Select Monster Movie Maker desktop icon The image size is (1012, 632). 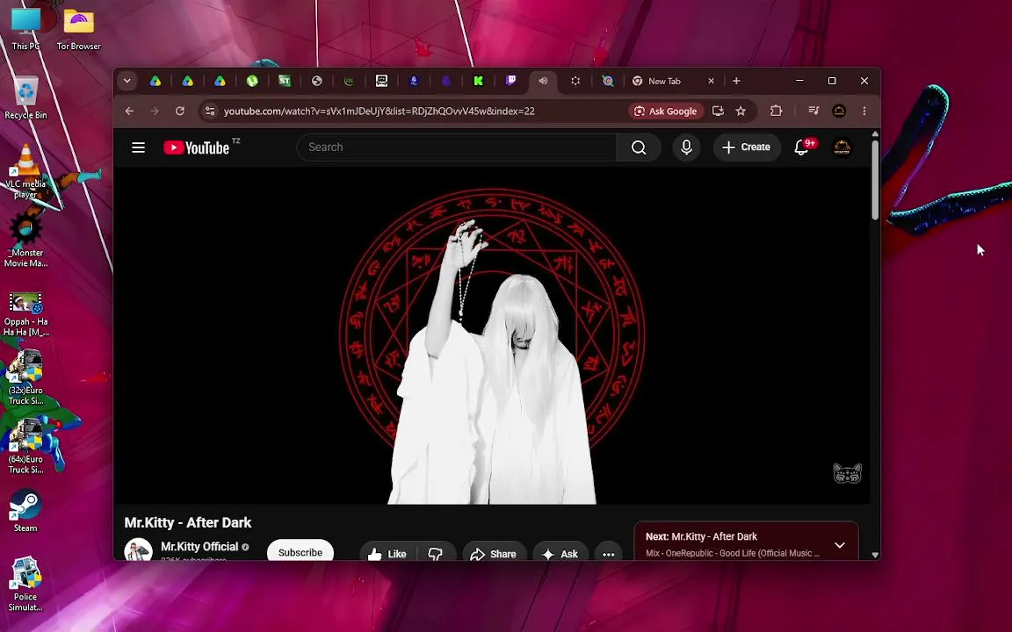click(x=25, y=240)
